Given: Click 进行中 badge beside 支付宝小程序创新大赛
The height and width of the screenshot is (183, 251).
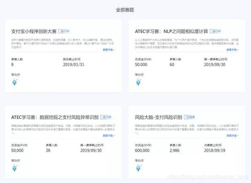Looking at the screenshot, I should point(65,31).
